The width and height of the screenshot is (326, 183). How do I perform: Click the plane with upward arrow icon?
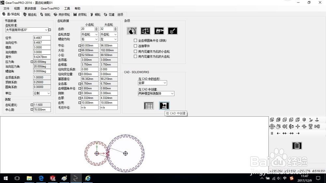[317, 120]
